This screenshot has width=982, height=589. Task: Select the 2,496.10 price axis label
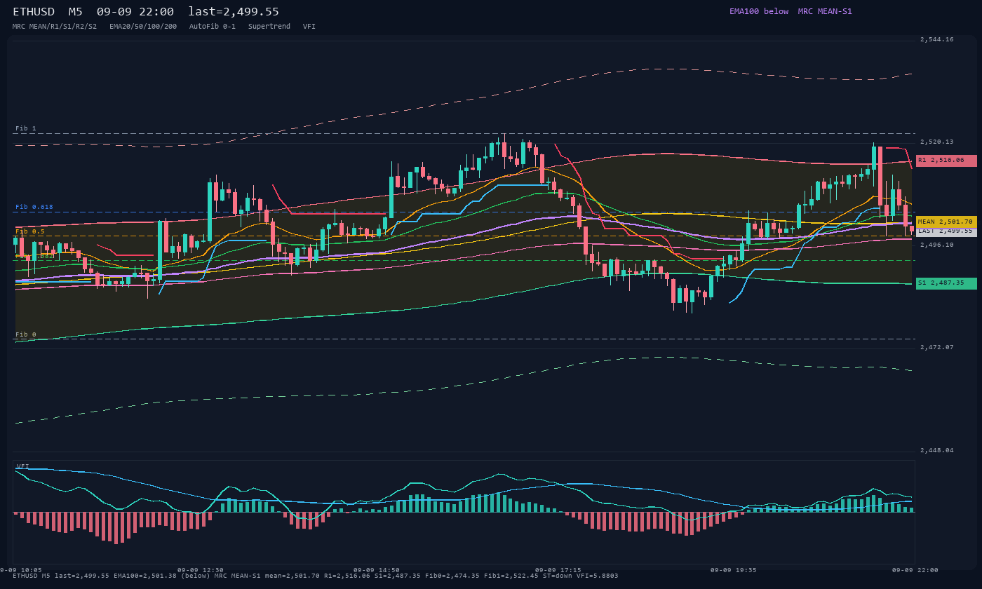tap(937, 245)
